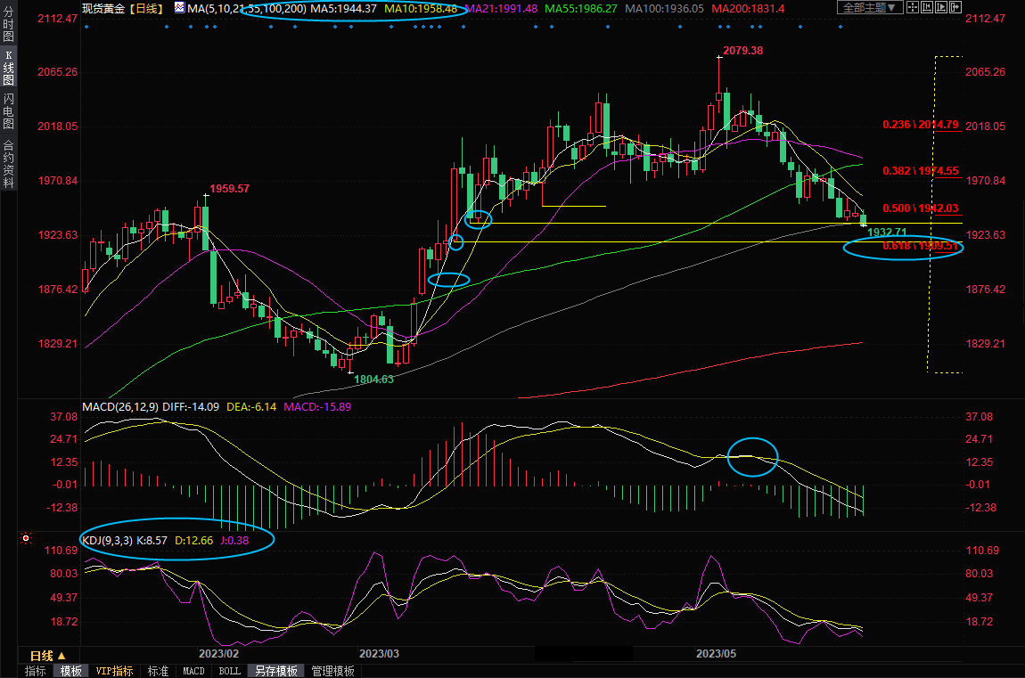Click the MACD(26,12,9) indicator label
The width and height of the screenshot is (1025, 678).
pos(120,407)
